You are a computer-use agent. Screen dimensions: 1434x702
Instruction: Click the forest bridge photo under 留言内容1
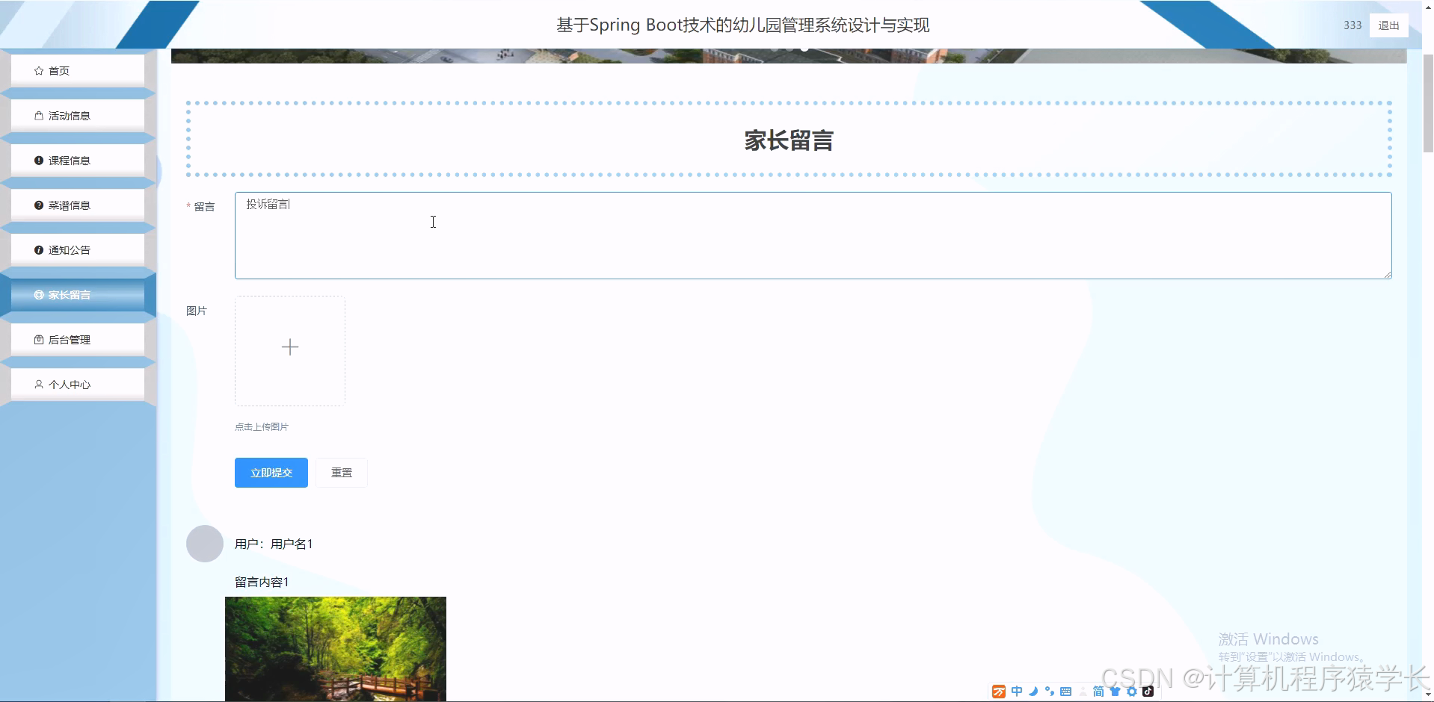click(335, 650)
